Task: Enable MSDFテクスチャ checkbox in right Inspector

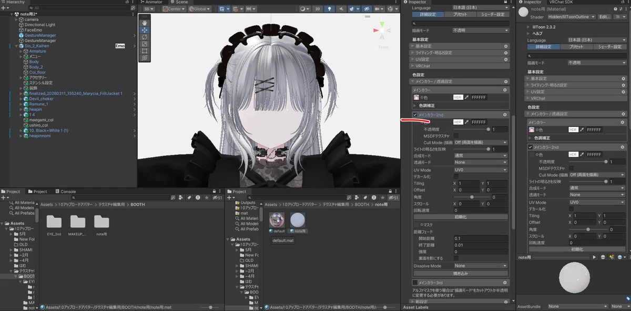Action: click(x=571, y=168)
